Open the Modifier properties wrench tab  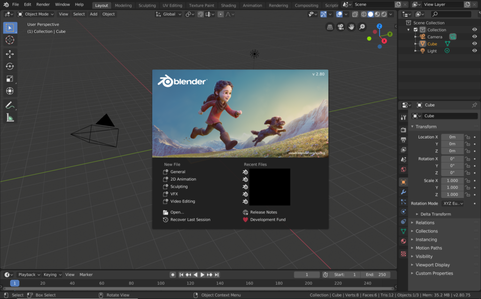403,192
